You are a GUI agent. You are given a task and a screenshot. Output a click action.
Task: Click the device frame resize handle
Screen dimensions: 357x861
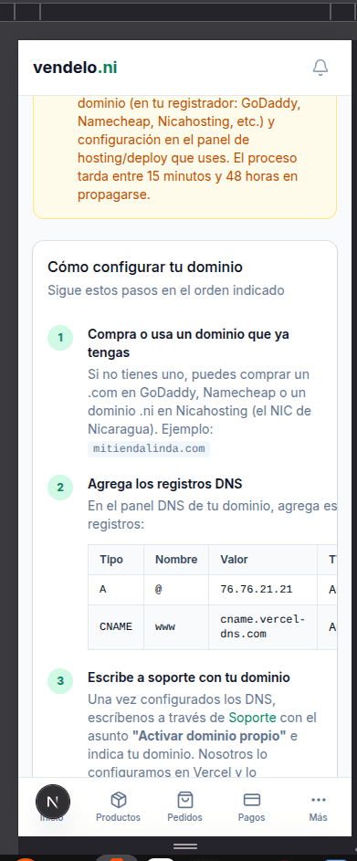coord(185,845)
